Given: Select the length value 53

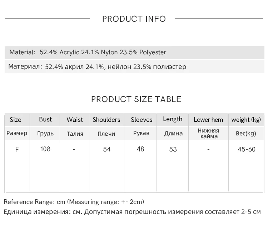Looking at the screenshot, I should [x=173, y=149].
